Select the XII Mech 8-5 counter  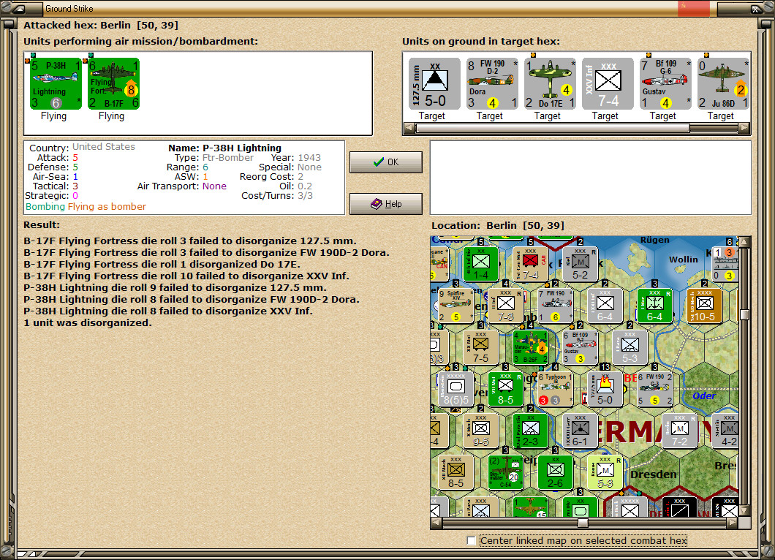pyautogui.click(x=455, y=472)
